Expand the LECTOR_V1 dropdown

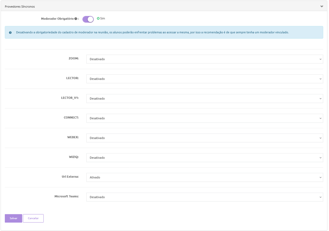point(204,99)
